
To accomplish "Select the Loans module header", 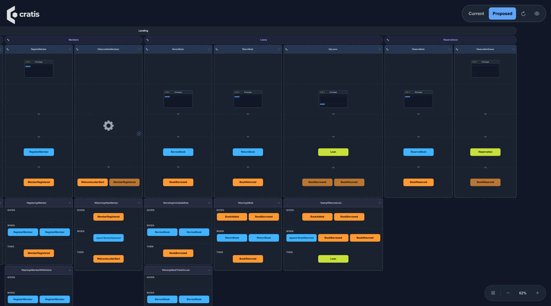I will pyautogui.click(x=263, y=40).
